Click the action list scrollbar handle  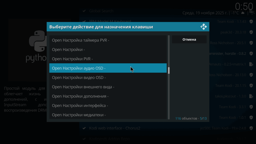pos(169,70)
